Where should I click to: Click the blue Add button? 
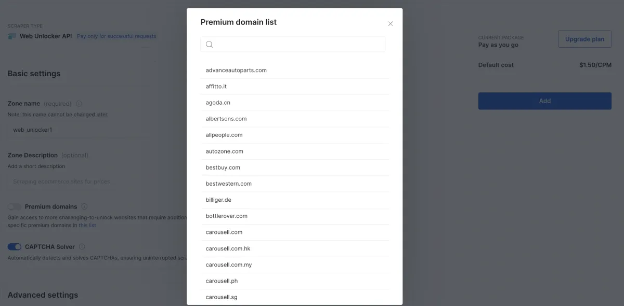click(544, 101)
